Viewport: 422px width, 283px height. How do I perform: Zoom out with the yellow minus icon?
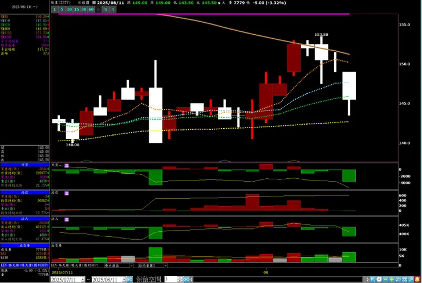point(386,280)
